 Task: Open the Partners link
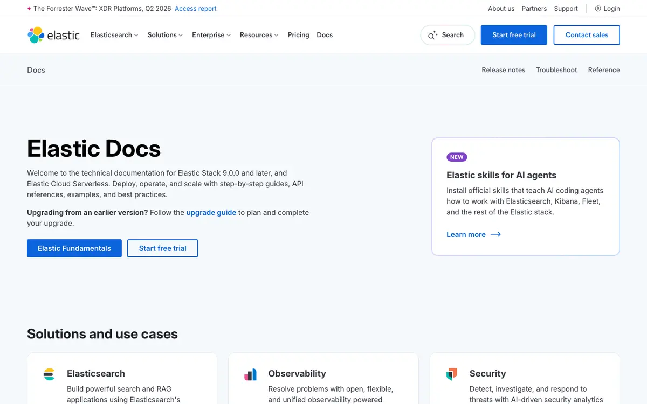tap(534, 9)
